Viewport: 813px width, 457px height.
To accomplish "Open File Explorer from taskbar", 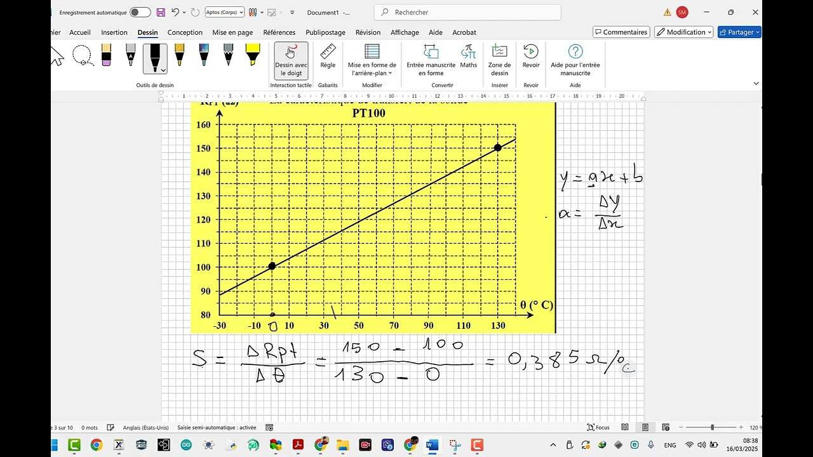I will point(343,445).
